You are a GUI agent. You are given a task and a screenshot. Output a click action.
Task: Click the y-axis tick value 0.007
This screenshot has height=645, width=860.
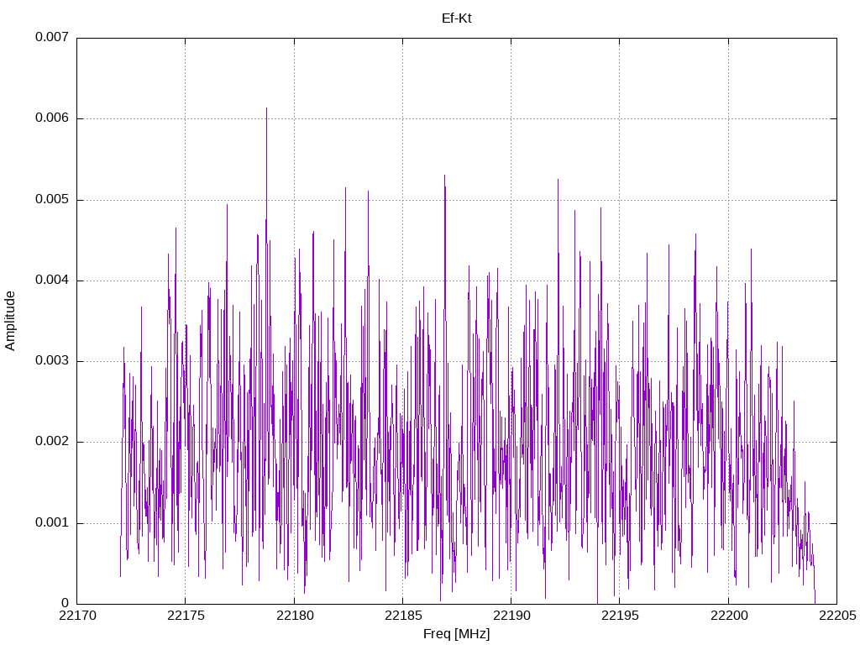52,37
